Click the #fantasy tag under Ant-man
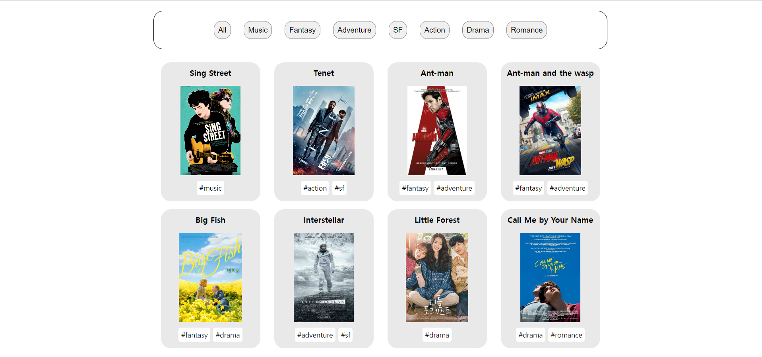Image resolution: width=762 pixels, height=357 pixels. (x=415, y=188)
